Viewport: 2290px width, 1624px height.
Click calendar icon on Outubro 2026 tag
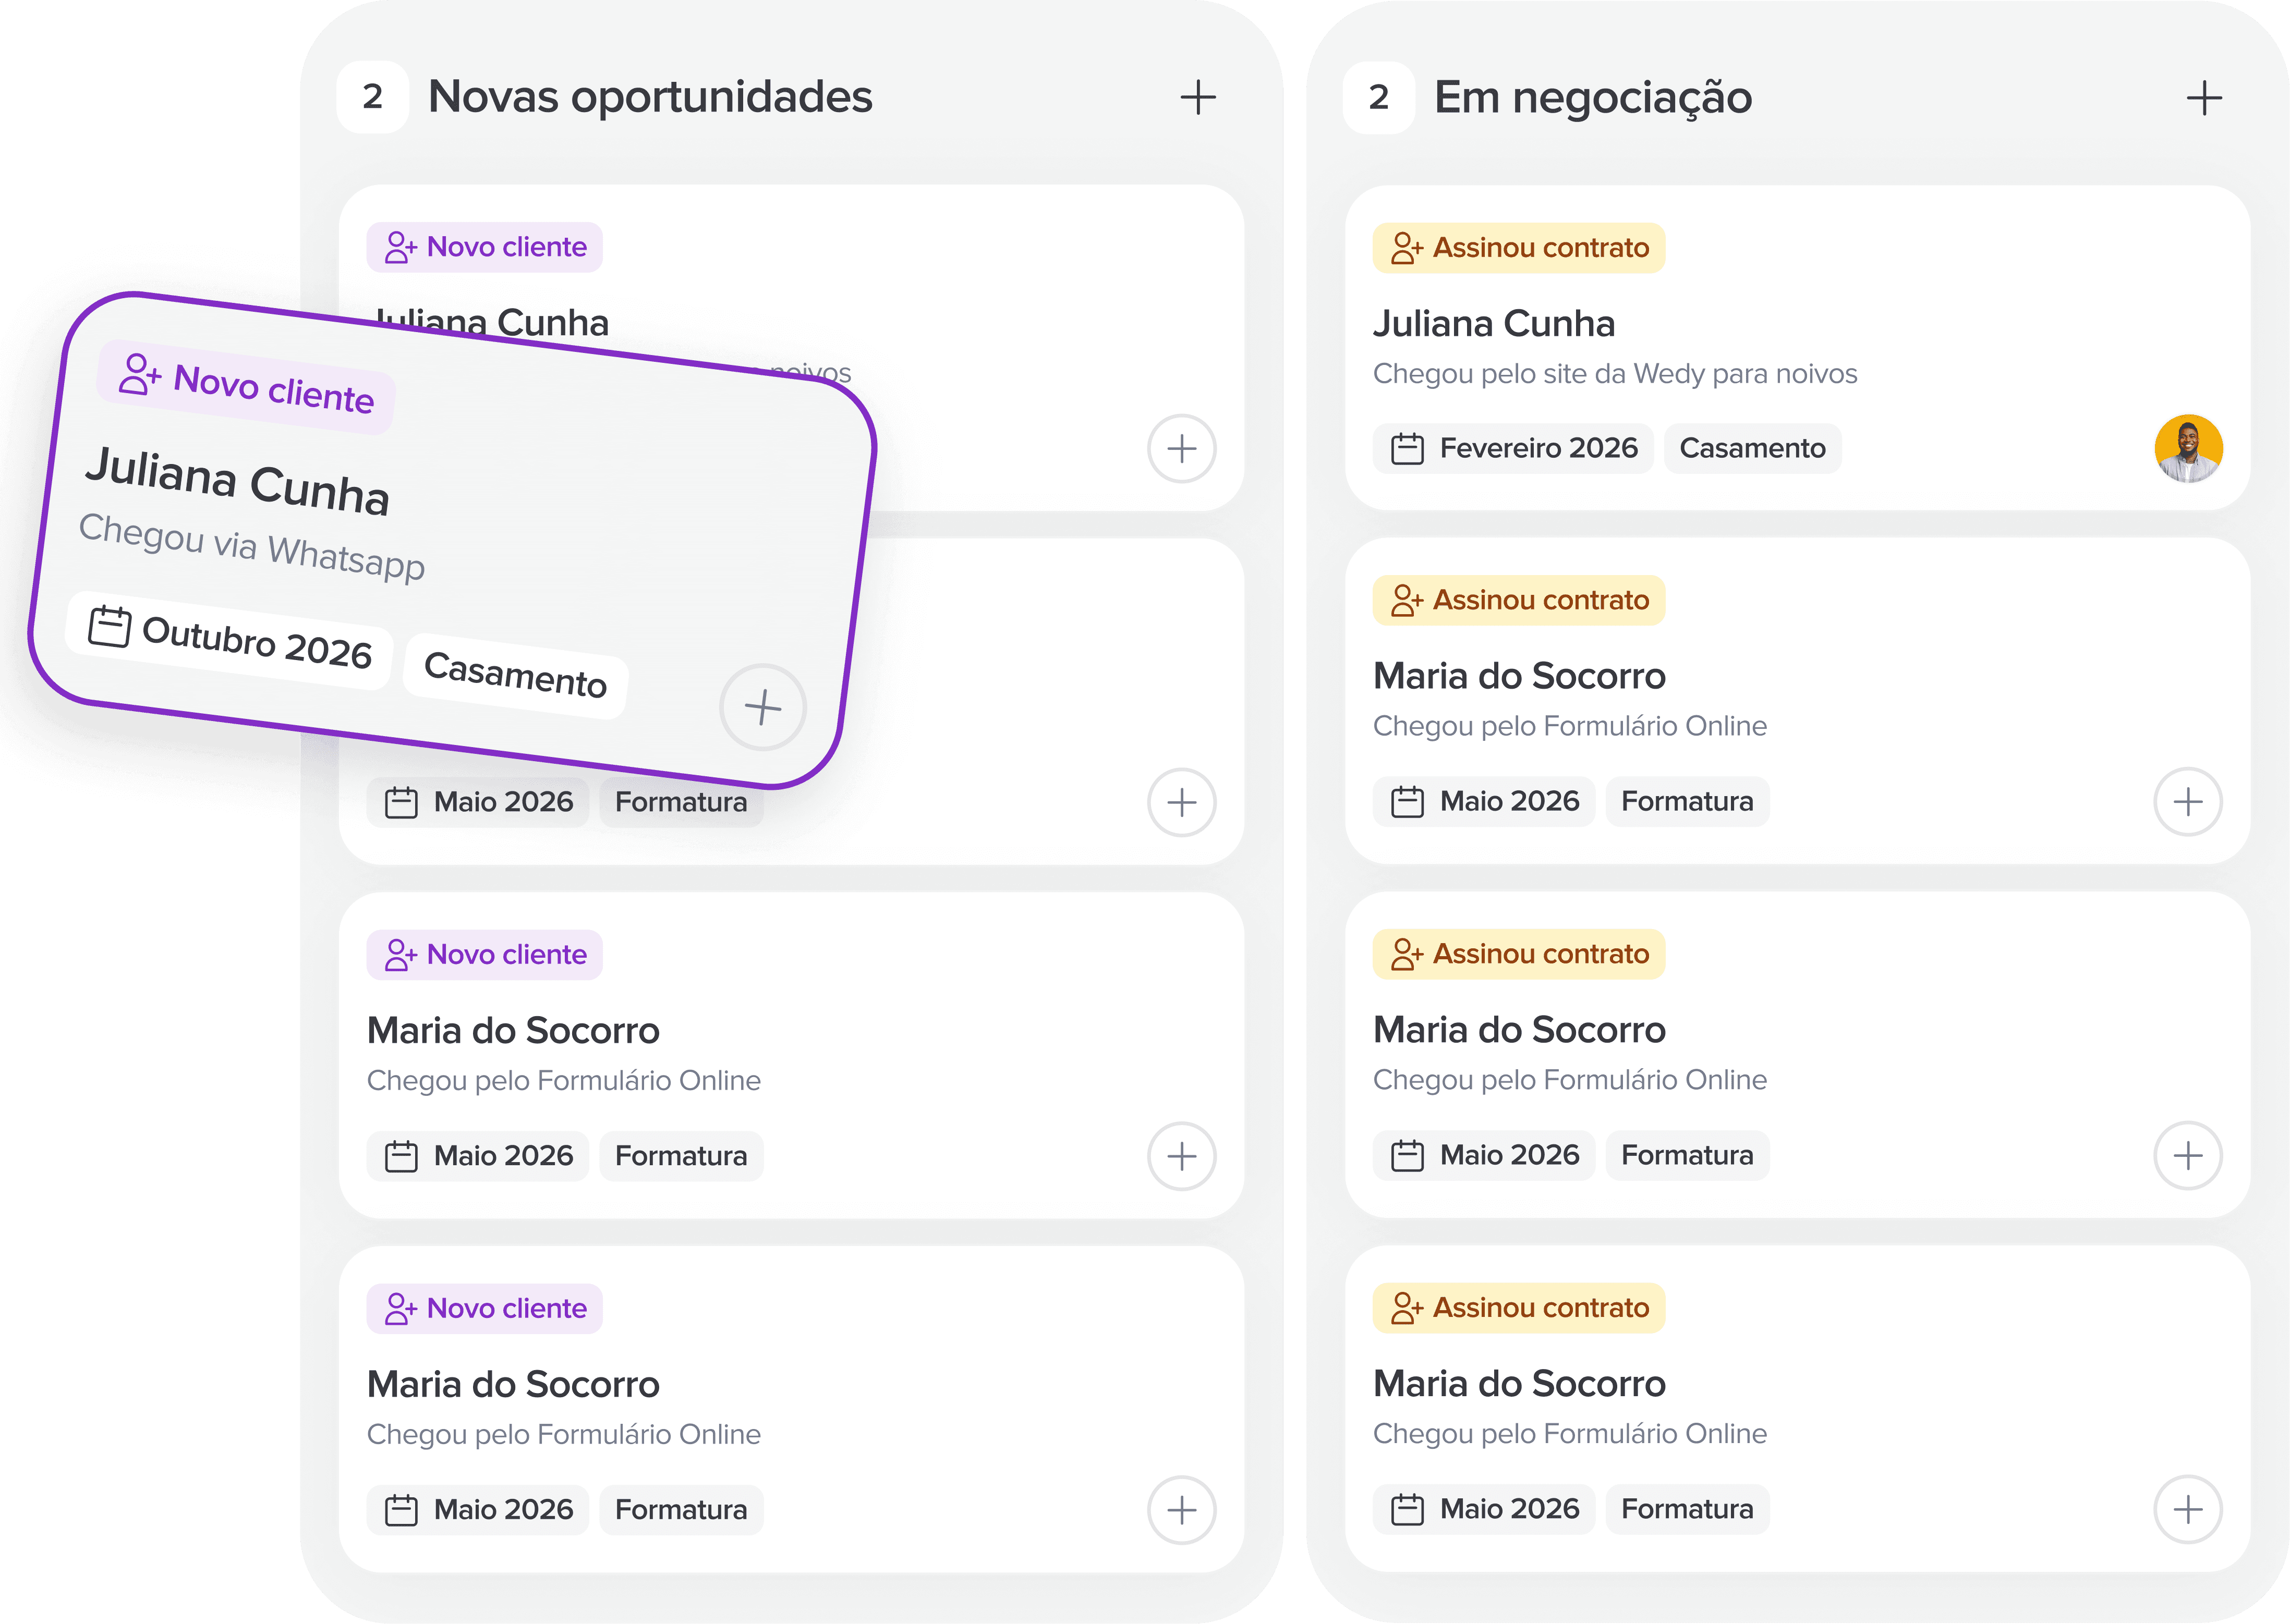click(x=109, y=627)
